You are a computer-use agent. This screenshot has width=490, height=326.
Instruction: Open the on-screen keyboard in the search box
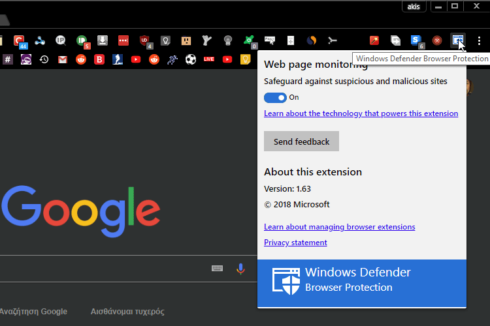(217, 268)
